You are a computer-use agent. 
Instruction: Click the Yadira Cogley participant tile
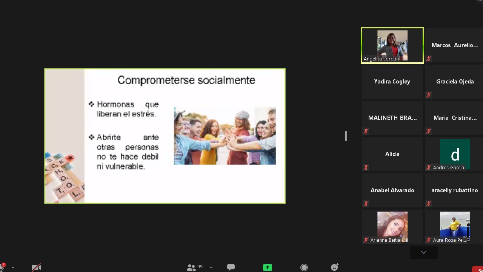pos(392,82)
